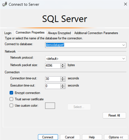Screen dimensions: 129x140
Task: Decrease Execution time-out with down arrow
Action: pos(63,87)
